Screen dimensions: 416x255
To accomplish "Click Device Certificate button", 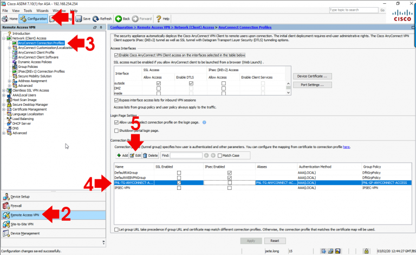I will tap(312, 76).
